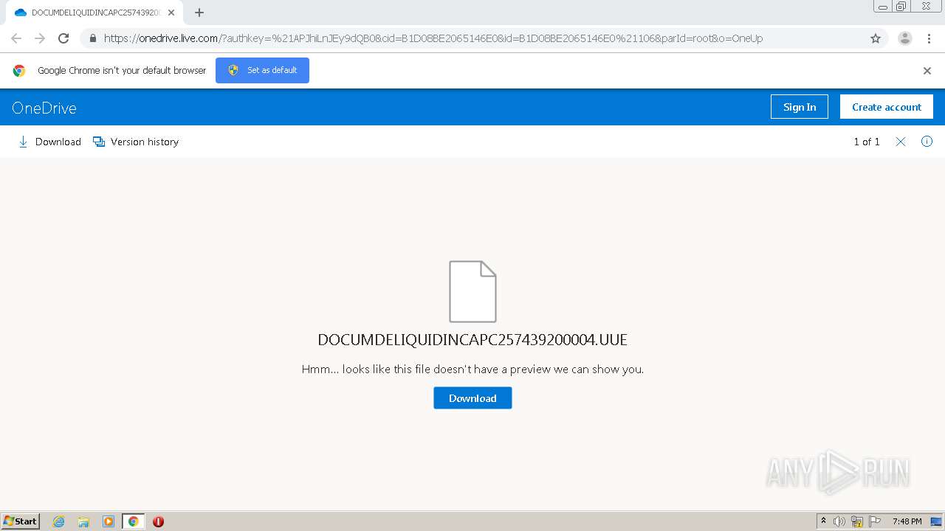Click the Chrome back arrow

pyautogui.click(x=16, y=38)
